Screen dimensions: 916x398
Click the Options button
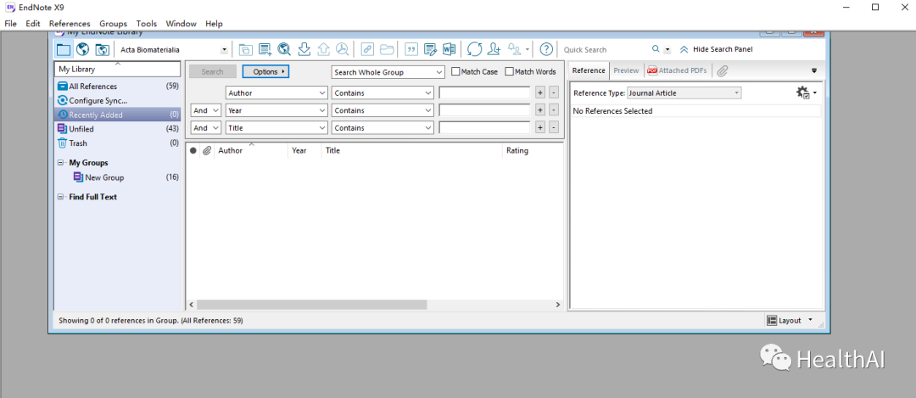(265, 72)
